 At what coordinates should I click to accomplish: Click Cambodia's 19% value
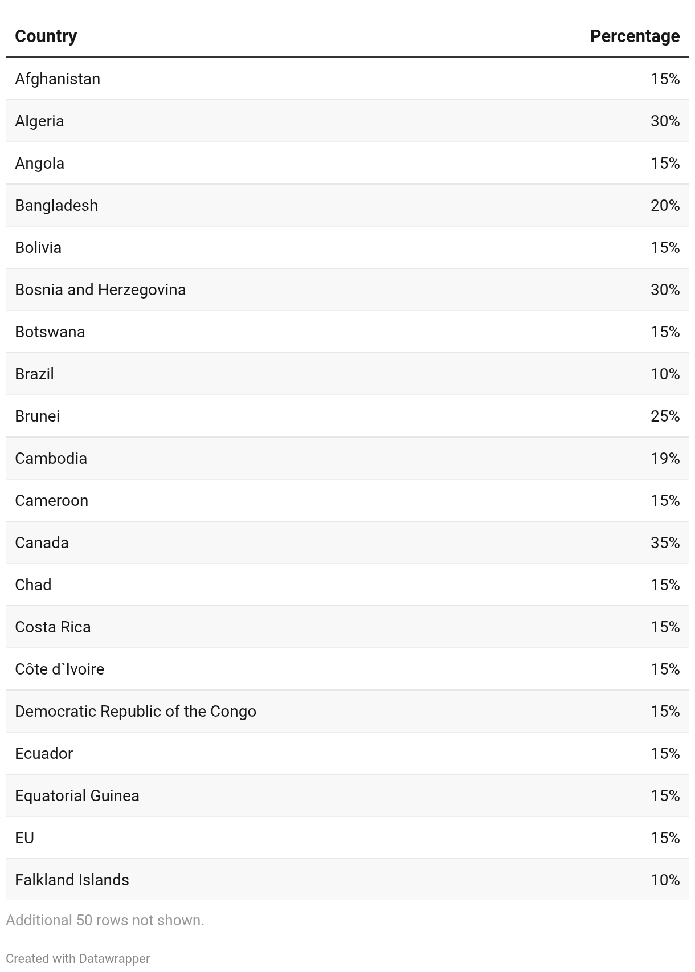(665, 459)
